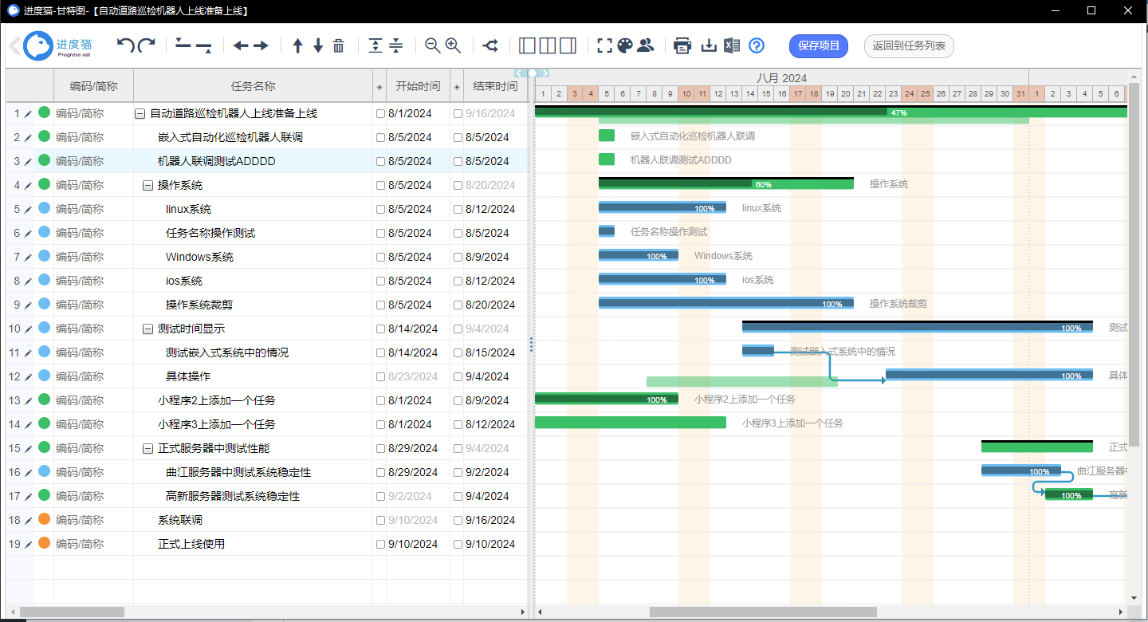Viewport: 1148px width, 622px height.
Task: Click the 开始时间 column header
Action: (418, 86)
